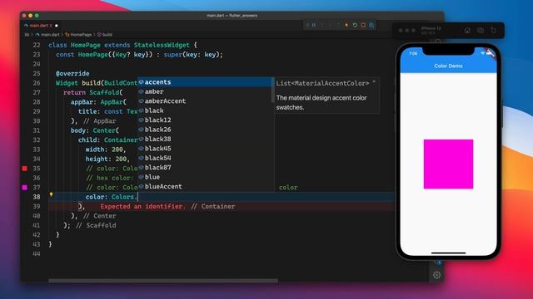The image size is (533, 299).
Task: Open the lib breadcrumb
Action: click(x=27, y=35)
